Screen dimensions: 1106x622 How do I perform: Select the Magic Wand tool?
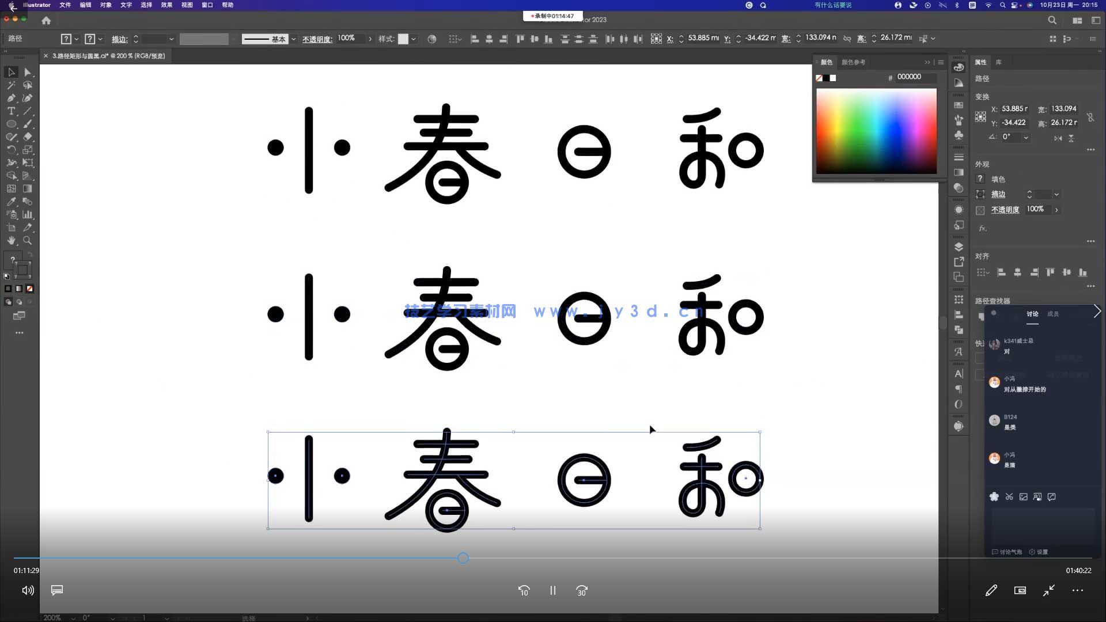point(11,85)
